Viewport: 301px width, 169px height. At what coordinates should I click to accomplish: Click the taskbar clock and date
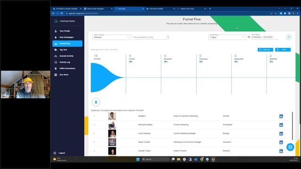(x=293, y=160)
